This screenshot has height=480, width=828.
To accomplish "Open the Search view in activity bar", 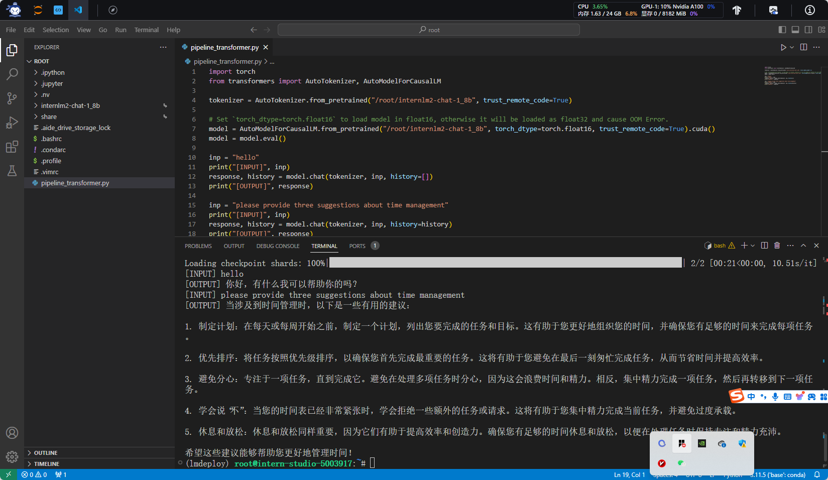I will coord(12,74).
